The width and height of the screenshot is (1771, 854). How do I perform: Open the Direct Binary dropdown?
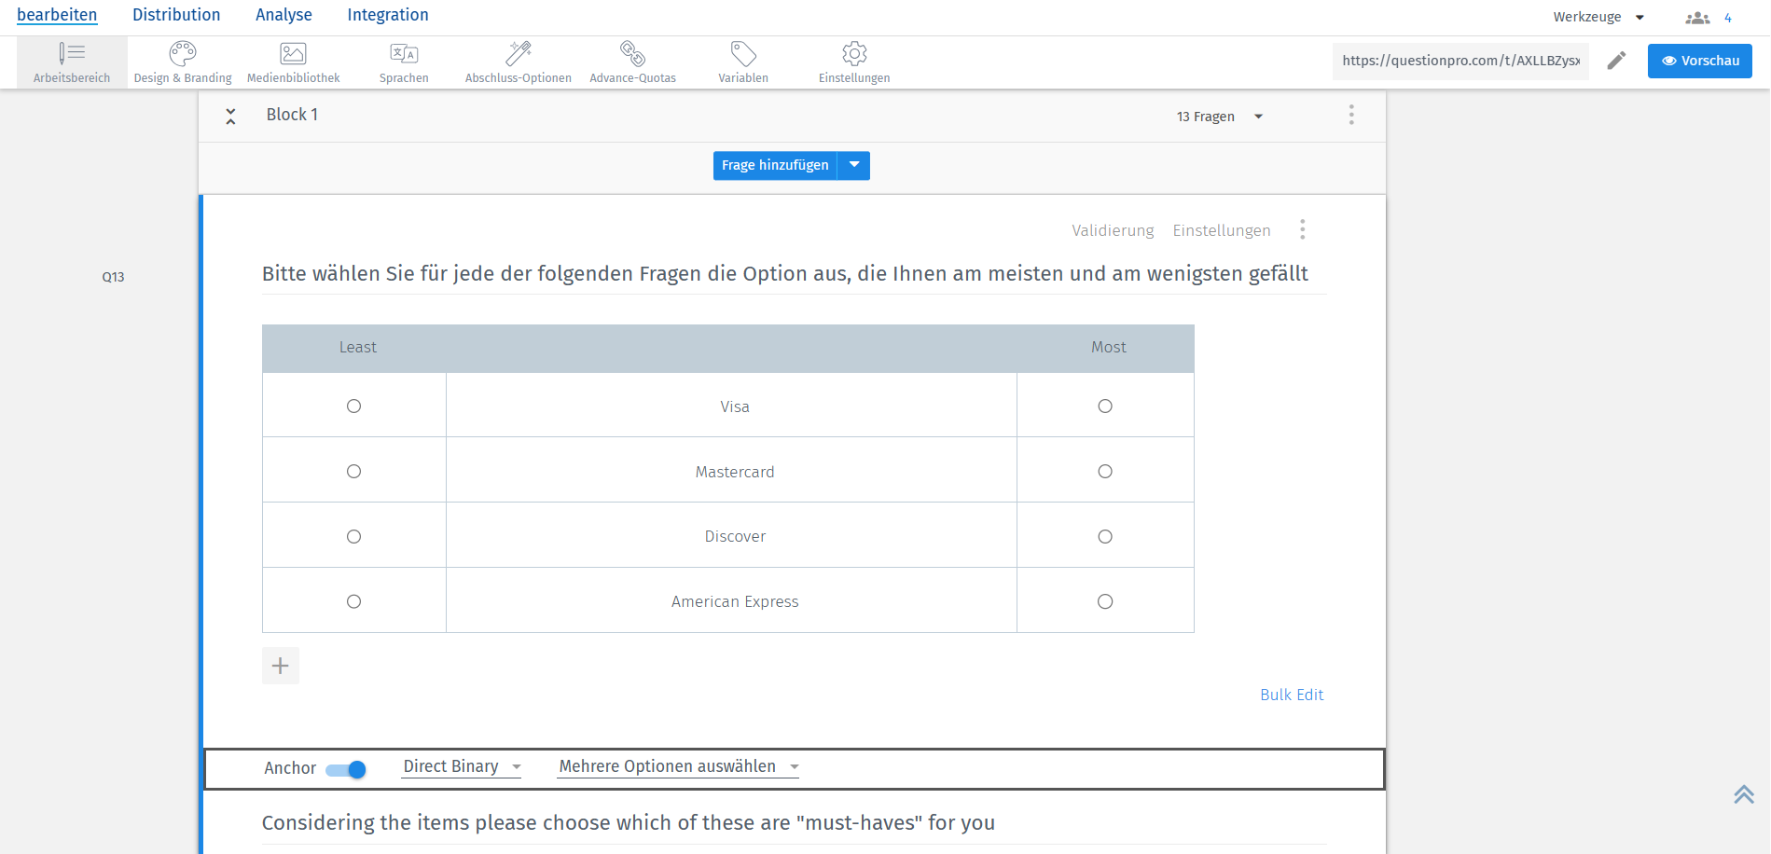[x=462, y=766]
